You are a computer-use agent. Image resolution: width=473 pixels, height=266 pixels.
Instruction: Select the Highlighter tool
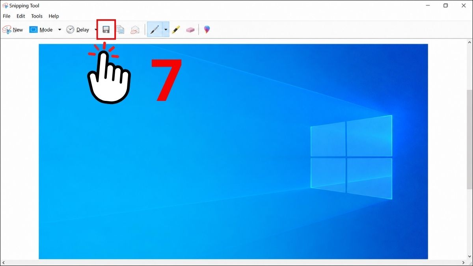[x=176, y=30]
